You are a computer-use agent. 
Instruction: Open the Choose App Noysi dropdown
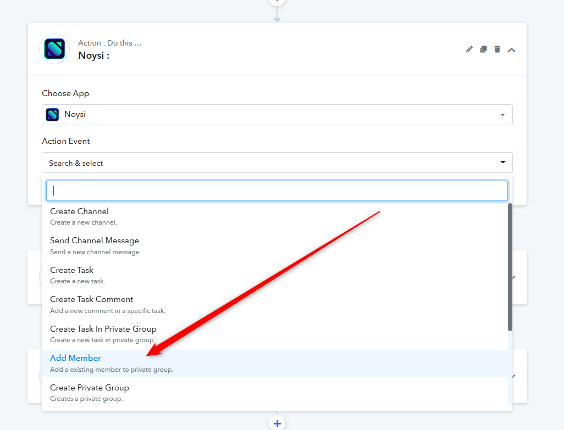277,115
